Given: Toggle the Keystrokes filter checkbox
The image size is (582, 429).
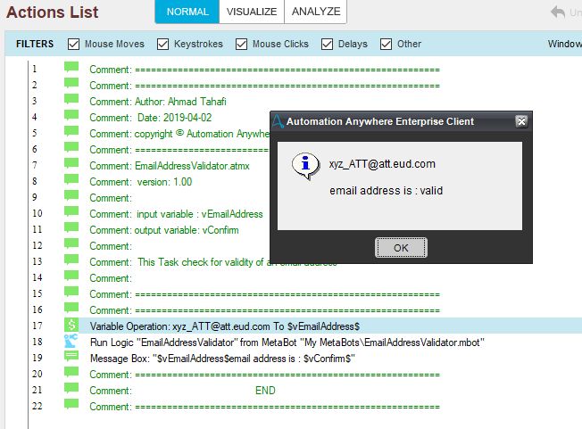Looking at the screenshot, I should (x=162, y=44).
